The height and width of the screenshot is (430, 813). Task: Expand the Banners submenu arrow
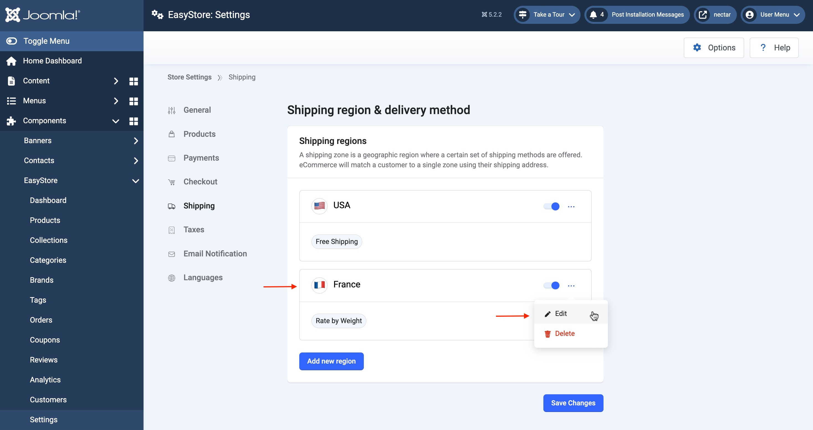click(x=136, y=141)
